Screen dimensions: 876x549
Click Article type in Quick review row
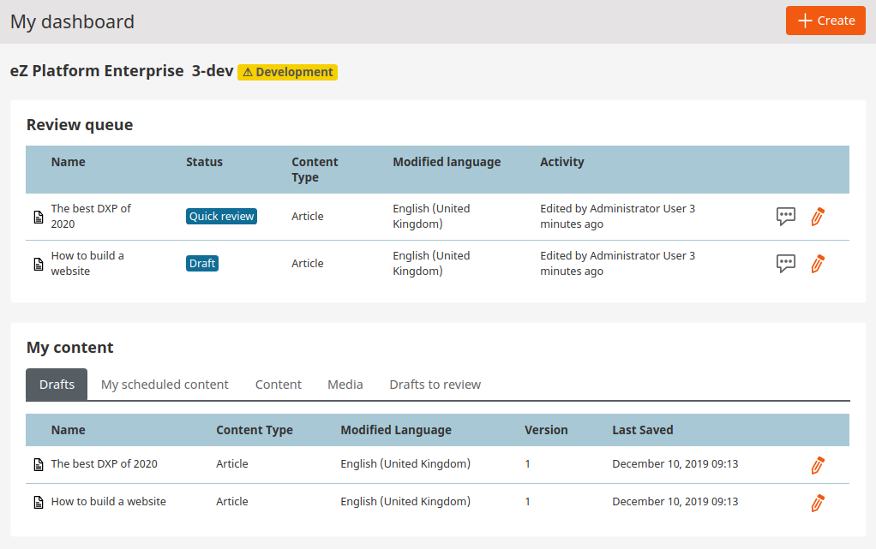tap(307, 216)
